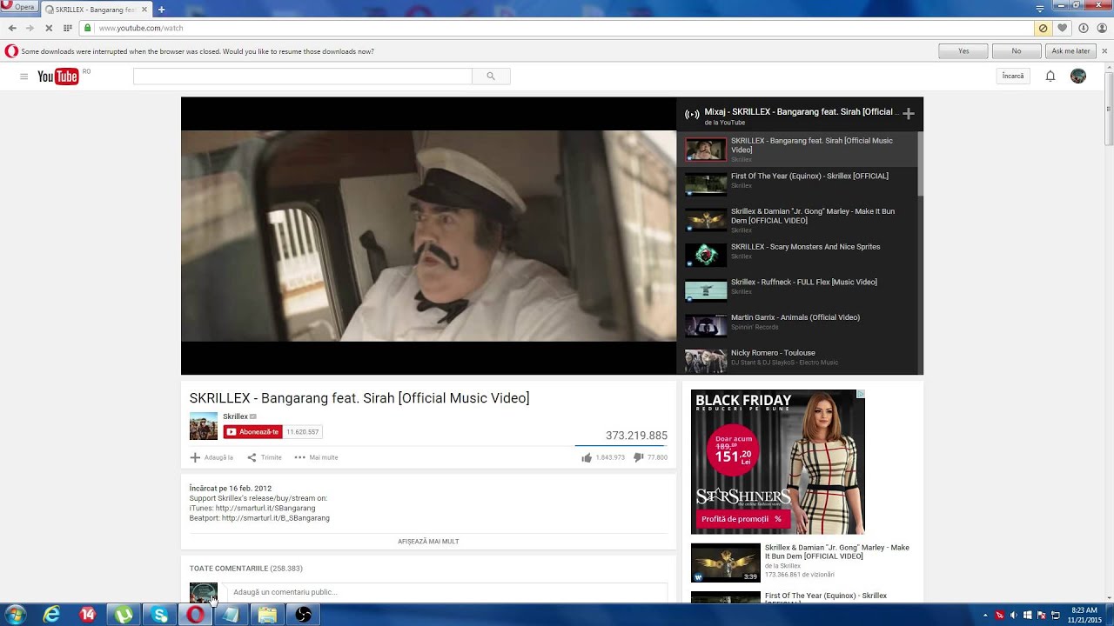Click Yes to resume interrupted downloads
1114x626 pixels.
point(963,51)
